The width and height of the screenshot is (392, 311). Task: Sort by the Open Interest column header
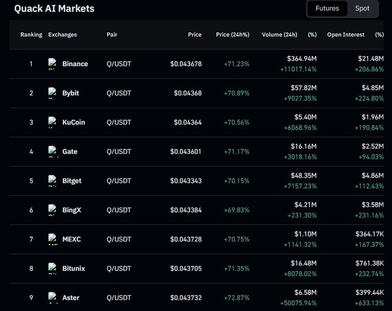pyautogui.click(x=346, y=35)
